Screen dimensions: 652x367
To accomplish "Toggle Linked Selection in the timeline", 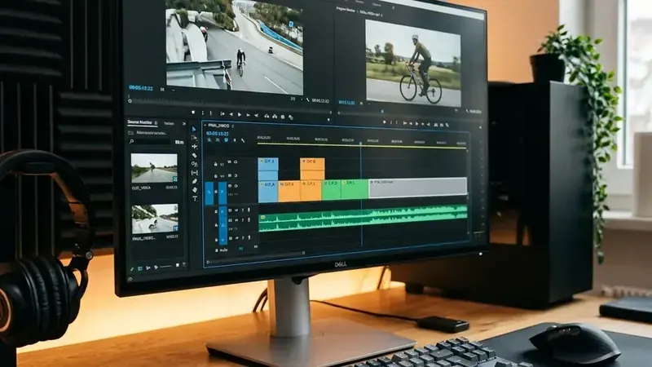I will point(226,140).
